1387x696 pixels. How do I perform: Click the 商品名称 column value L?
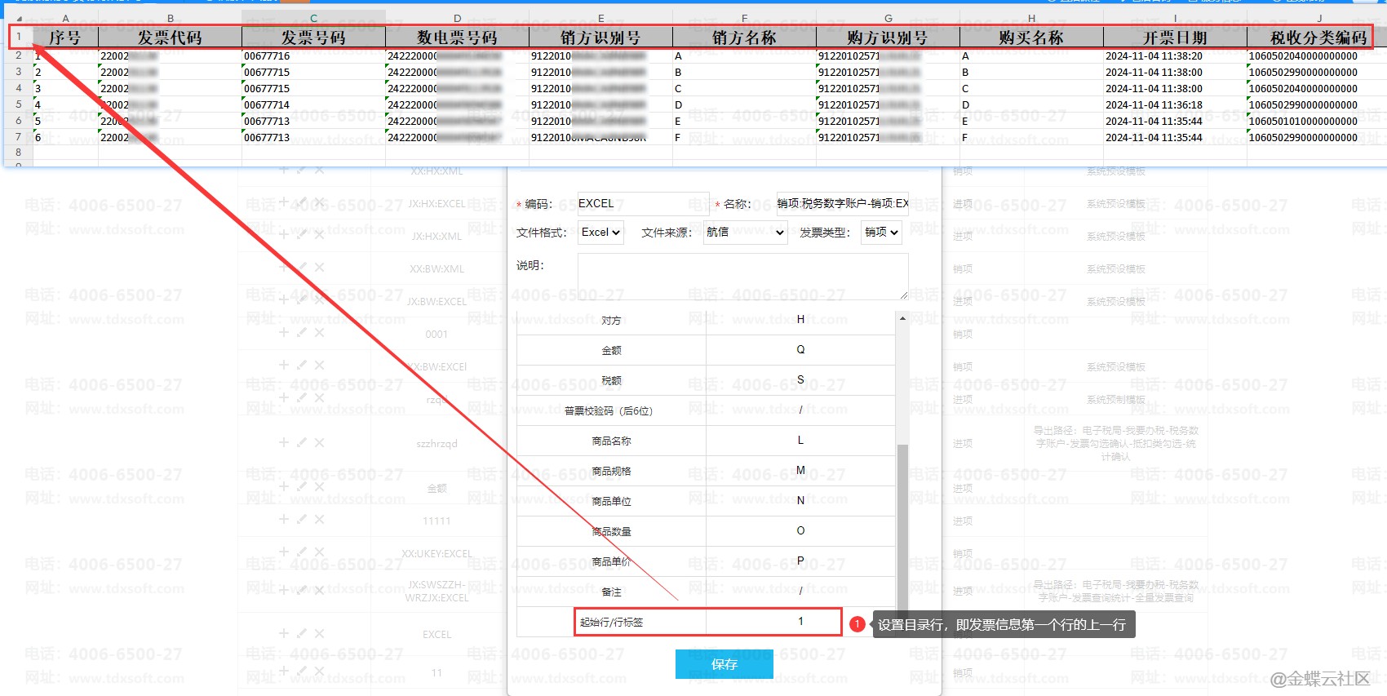(x=800, y=441)
